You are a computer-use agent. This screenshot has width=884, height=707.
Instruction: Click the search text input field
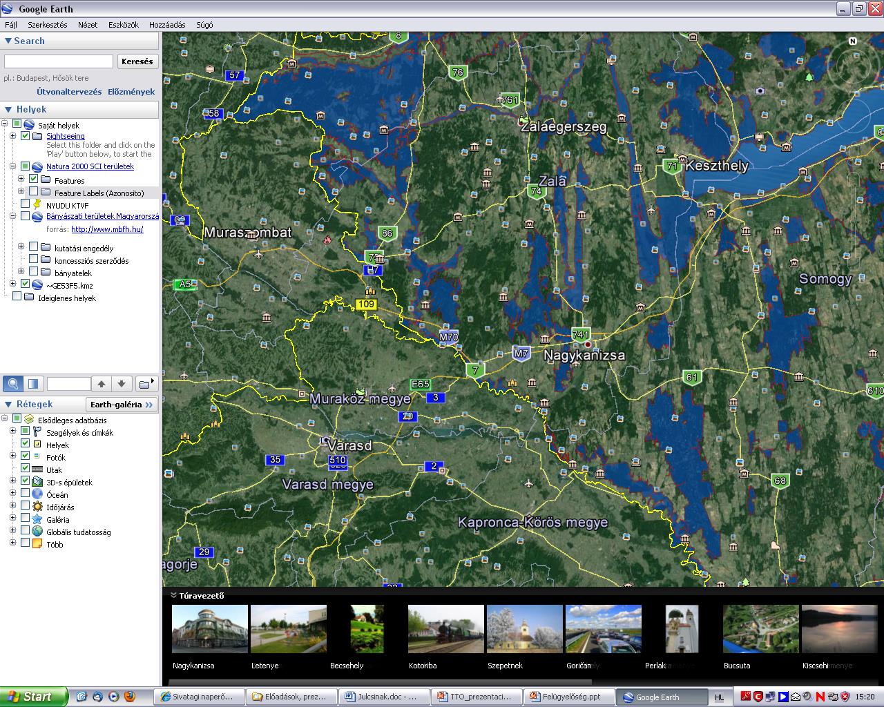click(x=59, y=61)
